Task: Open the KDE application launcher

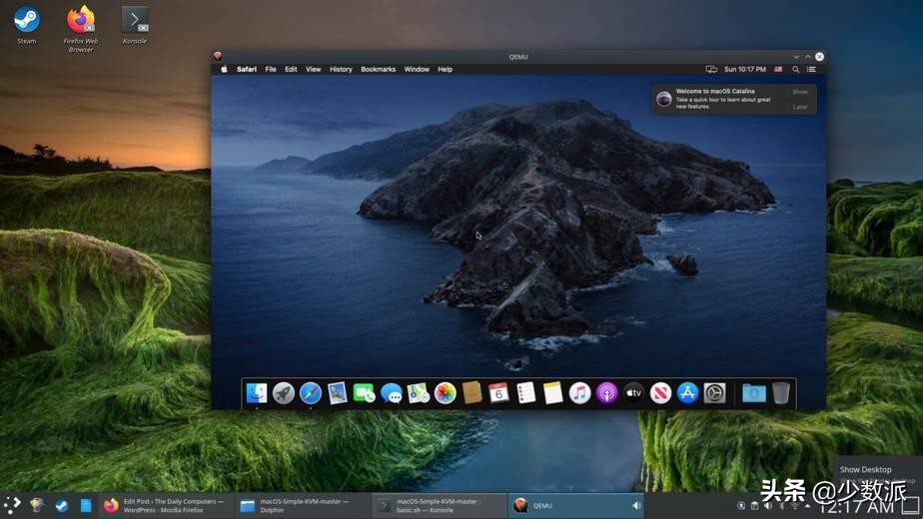Action: [x=12, y=505]
